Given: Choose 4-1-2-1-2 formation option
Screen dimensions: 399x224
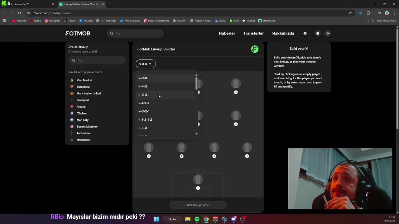Looking at the screenshot, I should coord(166,119).
